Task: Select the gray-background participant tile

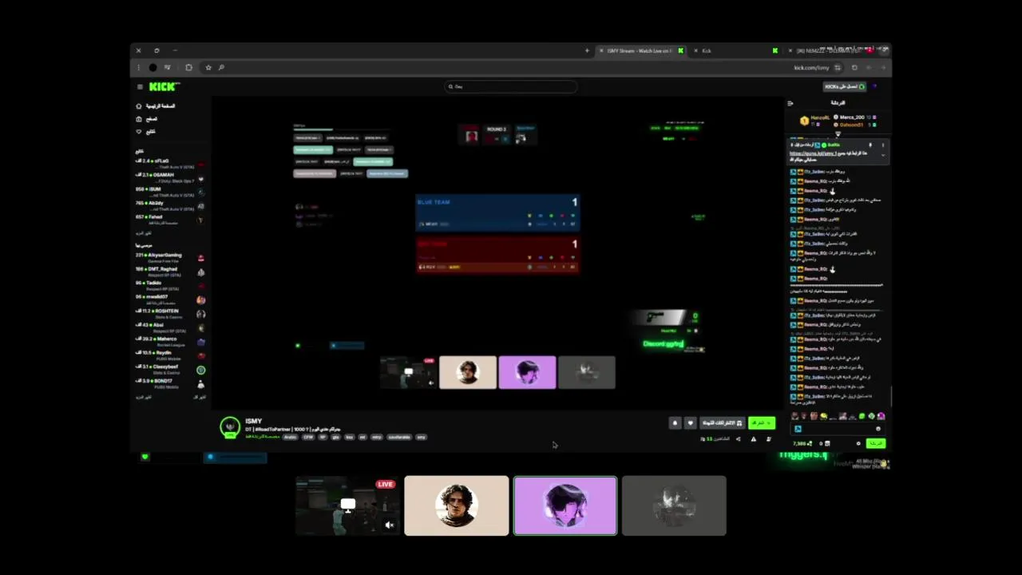Action: [x=674, y=506]
